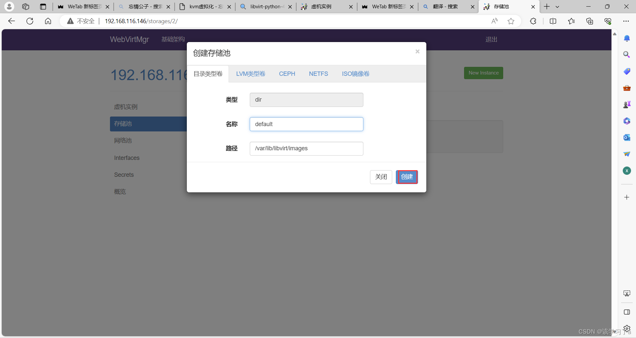The height and width of the screenshot is (338, 636).
Task: Open the NETFS tab
Action: click(x=318, y=74)
